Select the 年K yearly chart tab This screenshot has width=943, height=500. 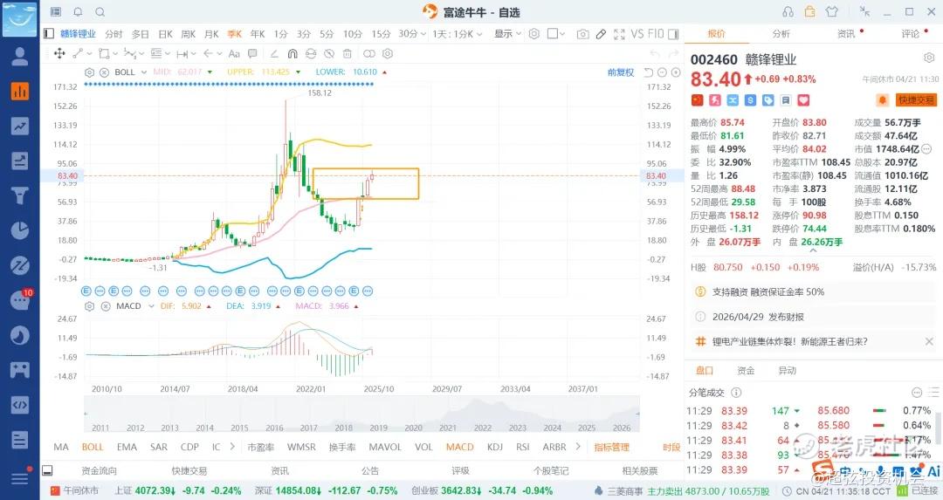click(x=258, y=34)
